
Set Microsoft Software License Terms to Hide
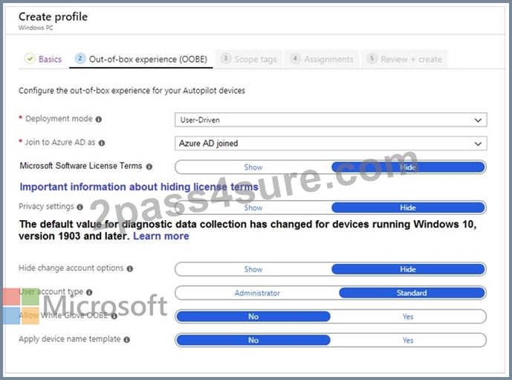tap(408, 167)
